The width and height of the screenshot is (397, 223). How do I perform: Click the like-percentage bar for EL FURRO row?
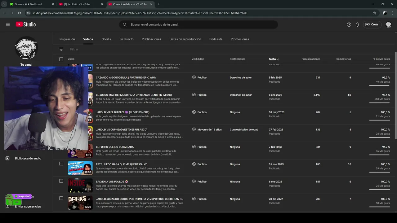pyautogui.click(x=380, y=155)
